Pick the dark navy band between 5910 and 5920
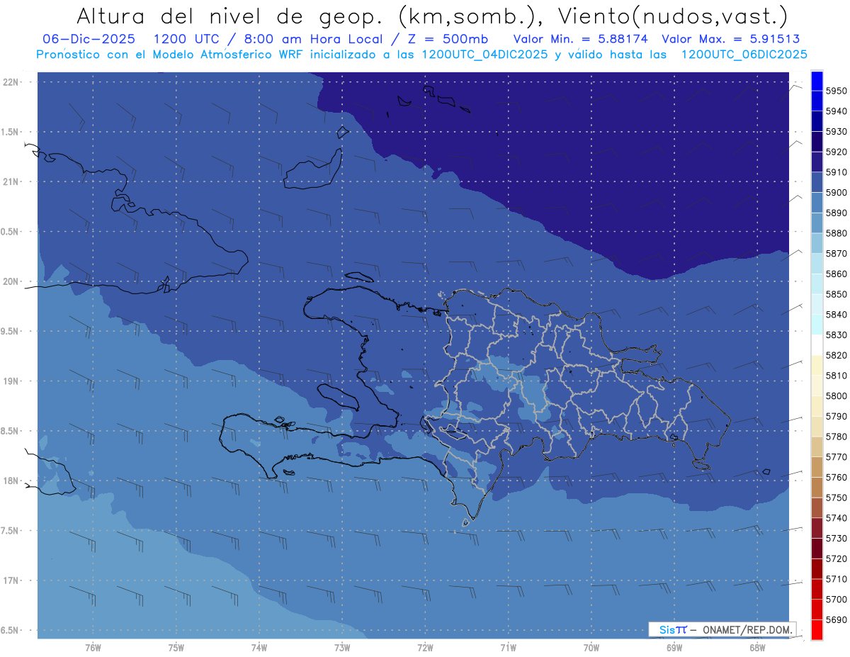Screen dimensions: 850x657 pos(817,163)
